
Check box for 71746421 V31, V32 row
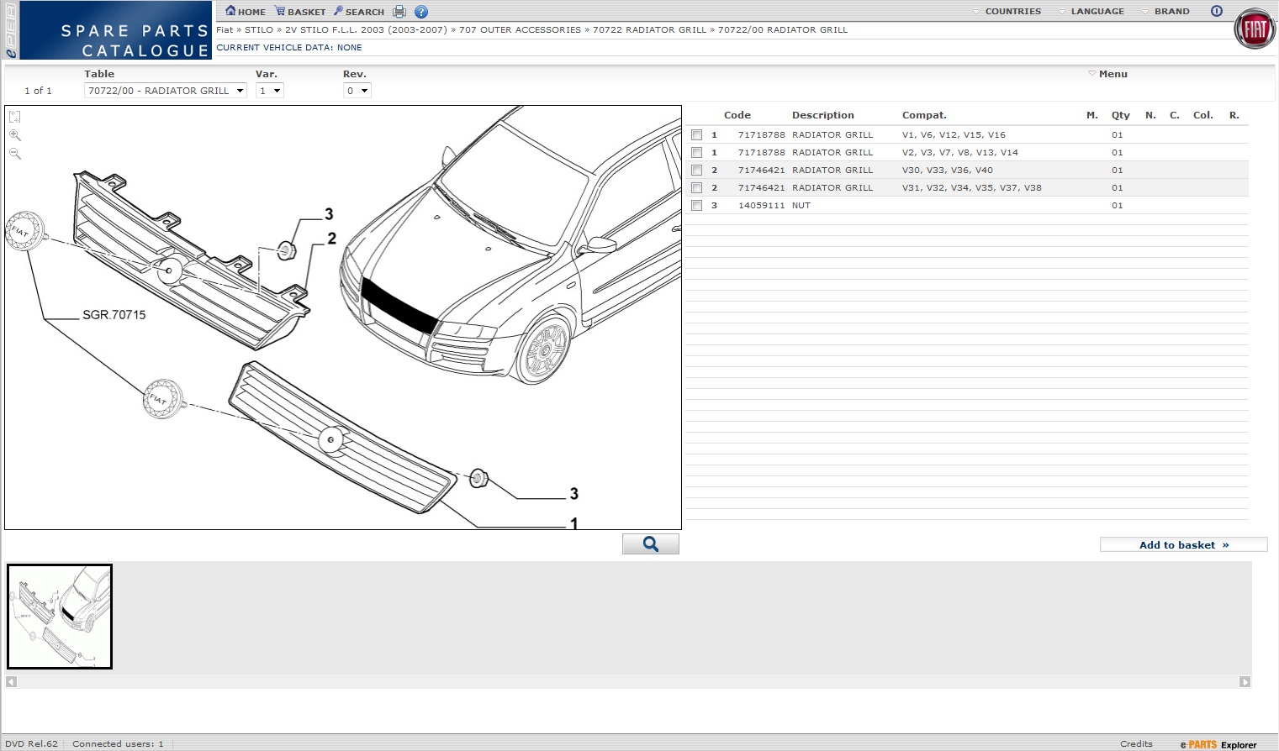point(696,187)
